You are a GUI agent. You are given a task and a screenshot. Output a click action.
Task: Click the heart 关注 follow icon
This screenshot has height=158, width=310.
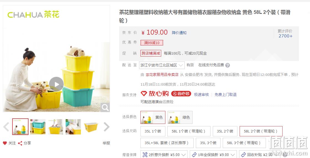[5, 143]
